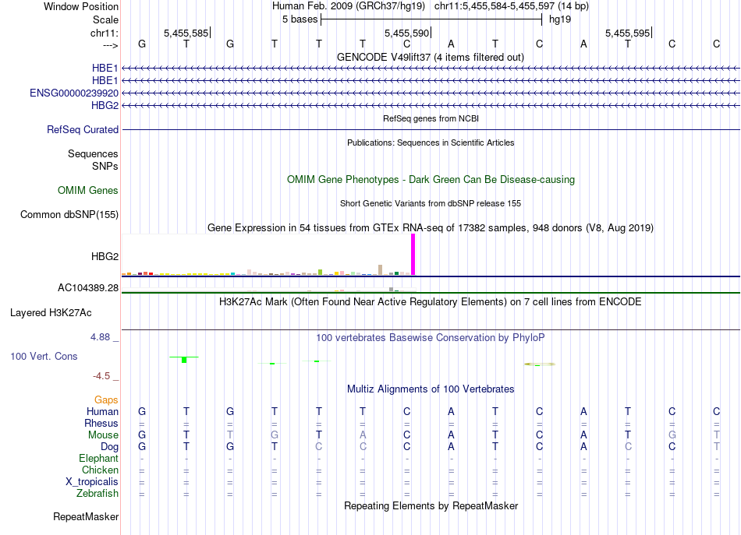Select the Zebrafish alignment row label
This screenshot has width=741, height=535.
click(x=97, y=494)
